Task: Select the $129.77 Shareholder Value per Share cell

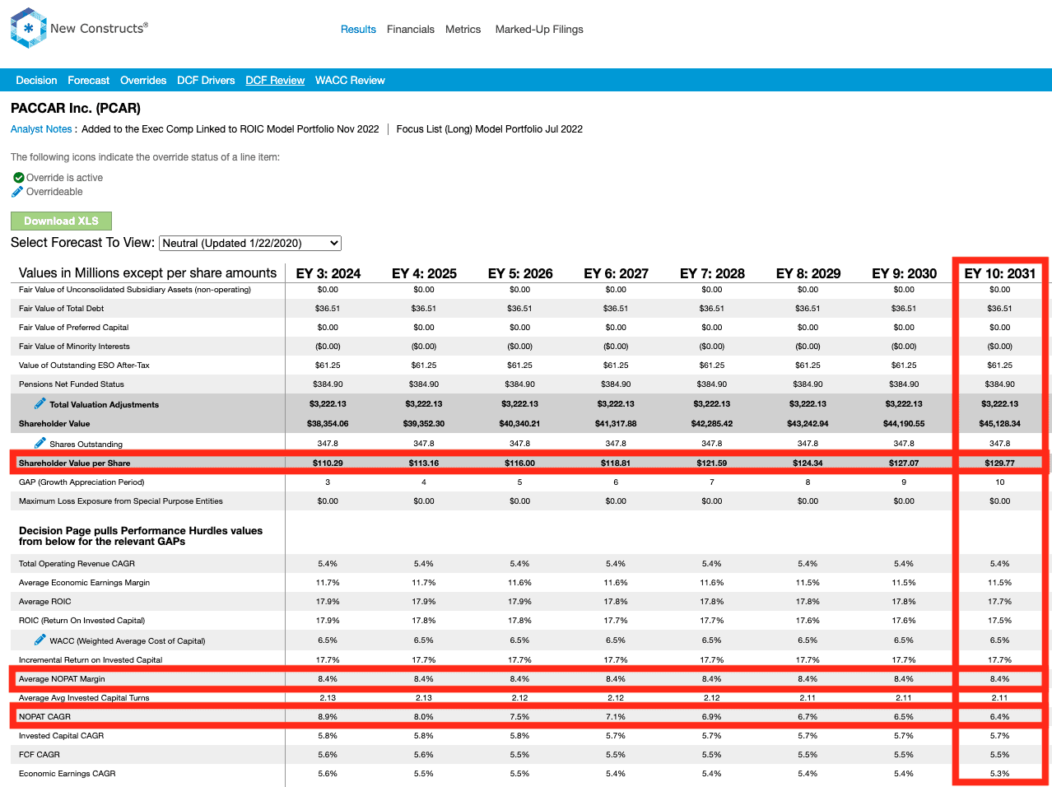Action: [1000, 463]
